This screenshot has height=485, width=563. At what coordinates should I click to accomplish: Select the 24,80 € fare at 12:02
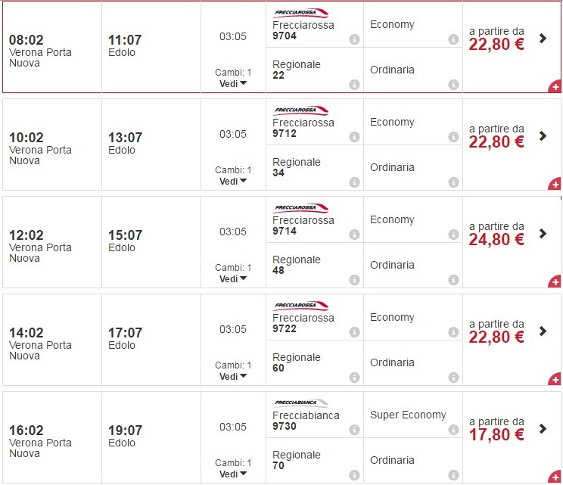pyautogui.click(x=496, y=239)
